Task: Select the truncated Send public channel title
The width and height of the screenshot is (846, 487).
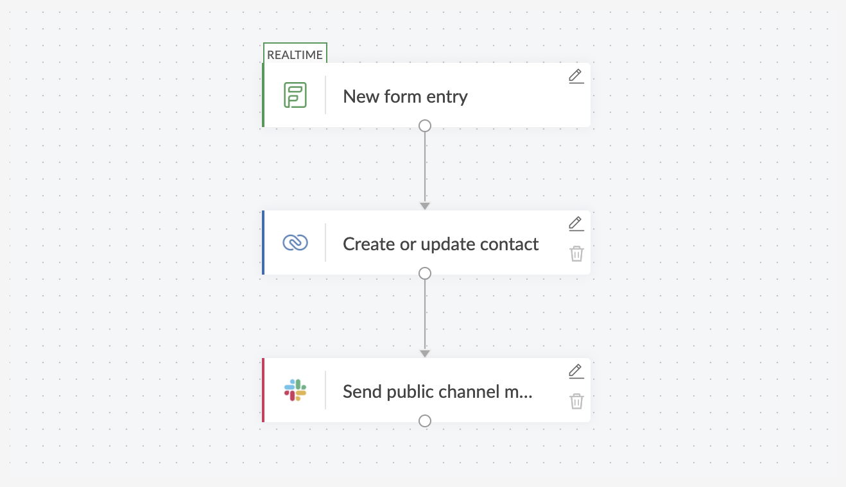Action: pyautogui.click(x=438, y=391)
